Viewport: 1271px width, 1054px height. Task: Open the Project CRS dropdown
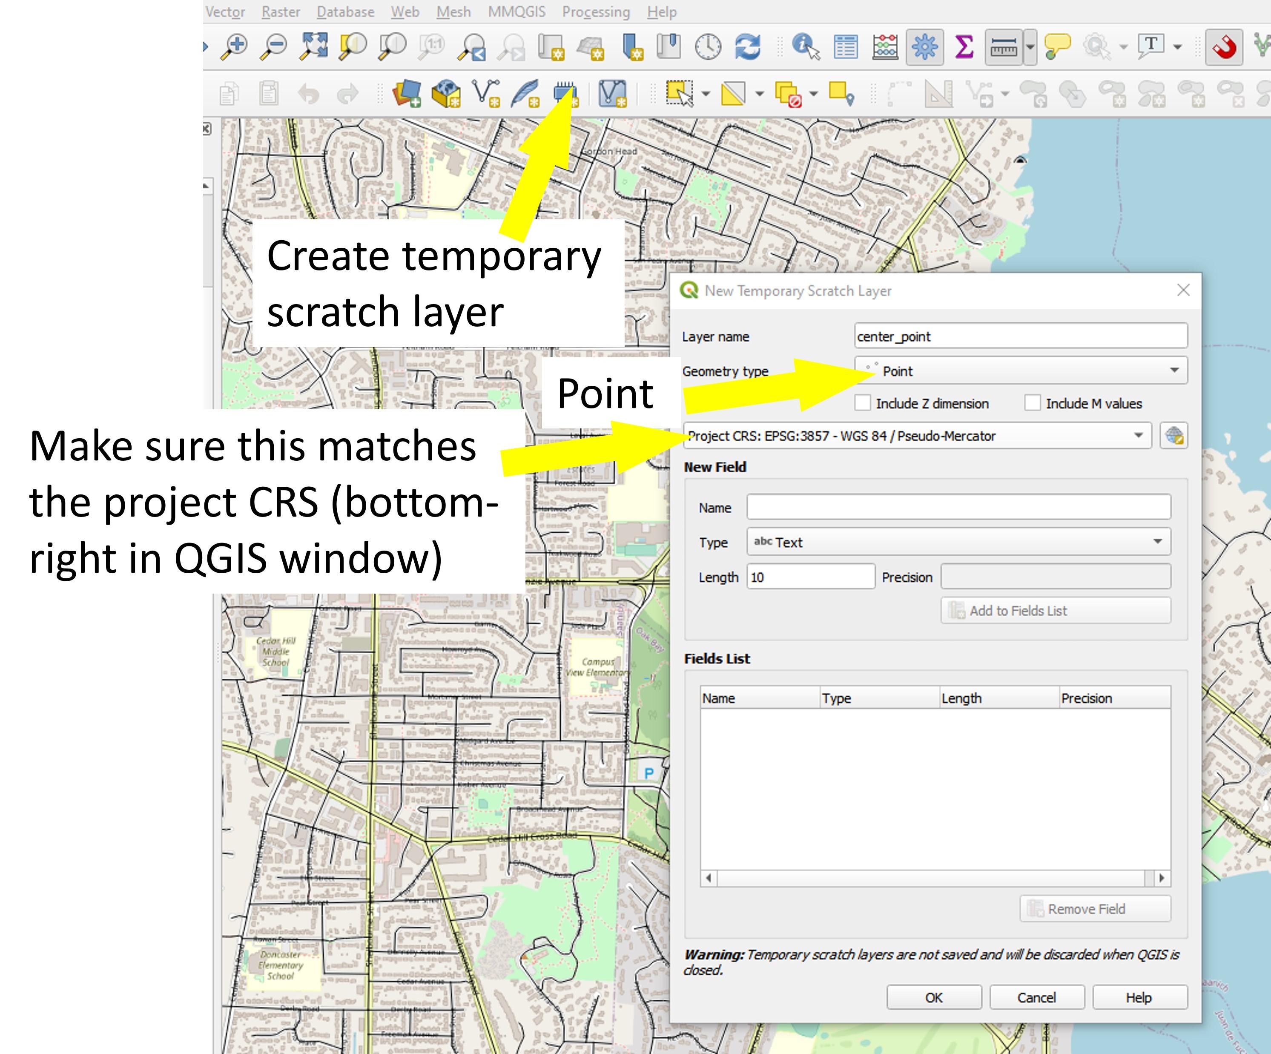tap(918, 435)
